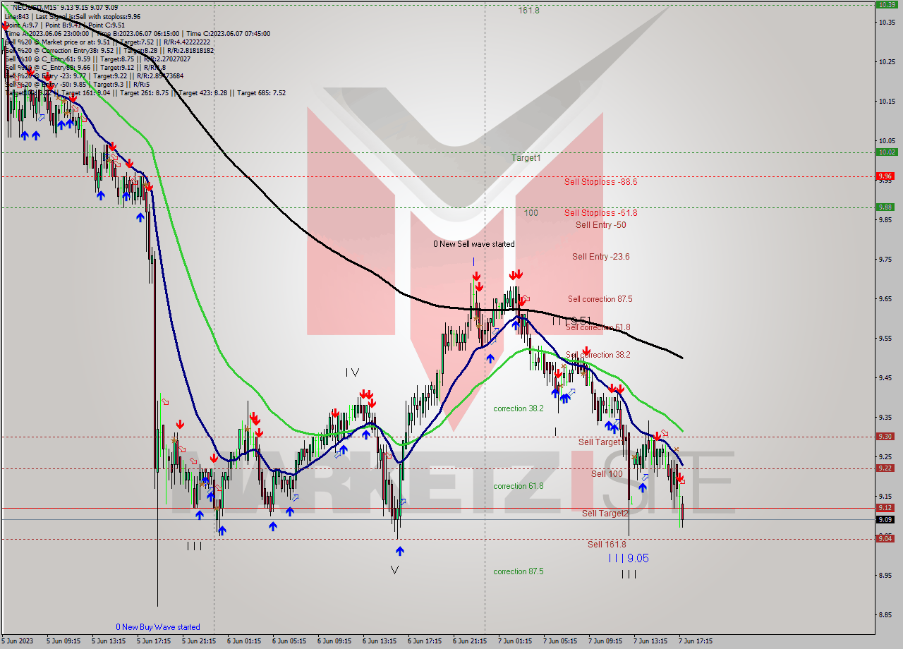Click the green 10.02 price tag
This screenshot has height=649, width=903.
(x=887, y=152)
